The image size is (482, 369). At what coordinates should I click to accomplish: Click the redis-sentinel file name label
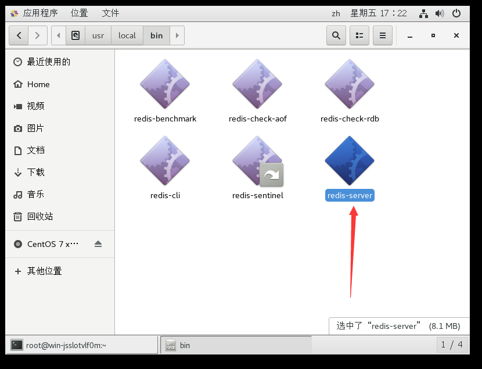258,196
